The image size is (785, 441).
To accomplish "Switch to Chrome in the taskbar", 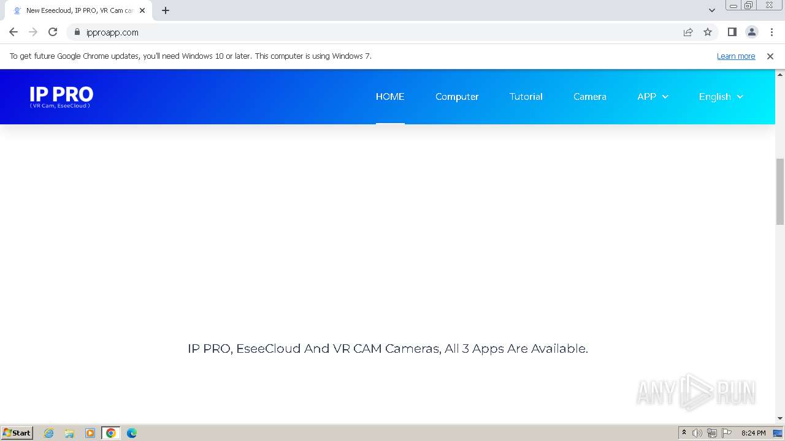I will (x=111, y=433).
